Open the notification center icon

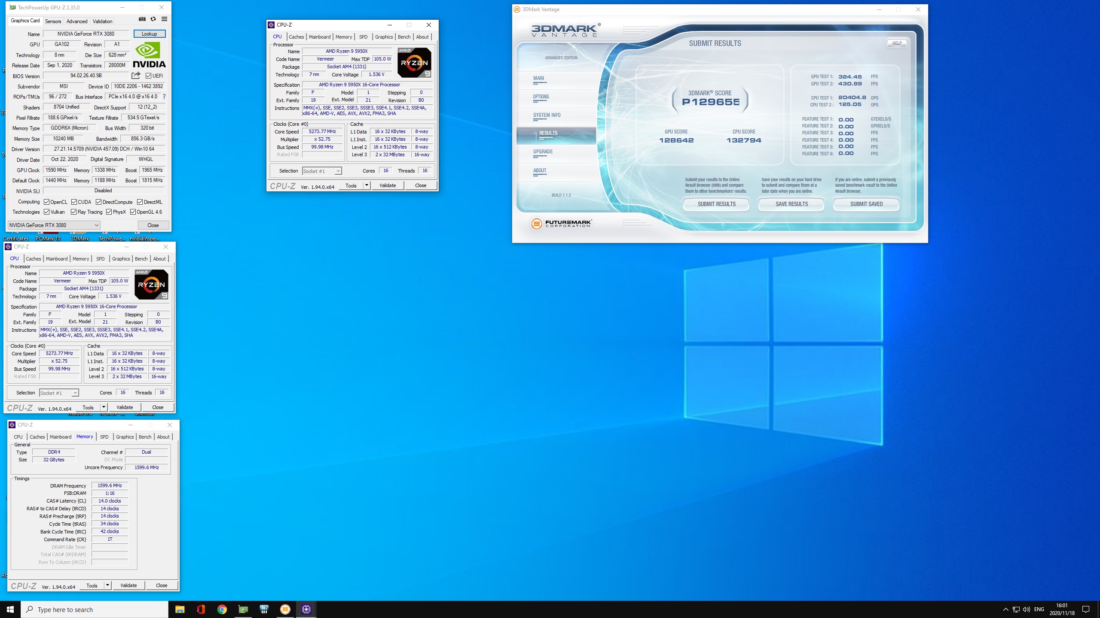1085,609
